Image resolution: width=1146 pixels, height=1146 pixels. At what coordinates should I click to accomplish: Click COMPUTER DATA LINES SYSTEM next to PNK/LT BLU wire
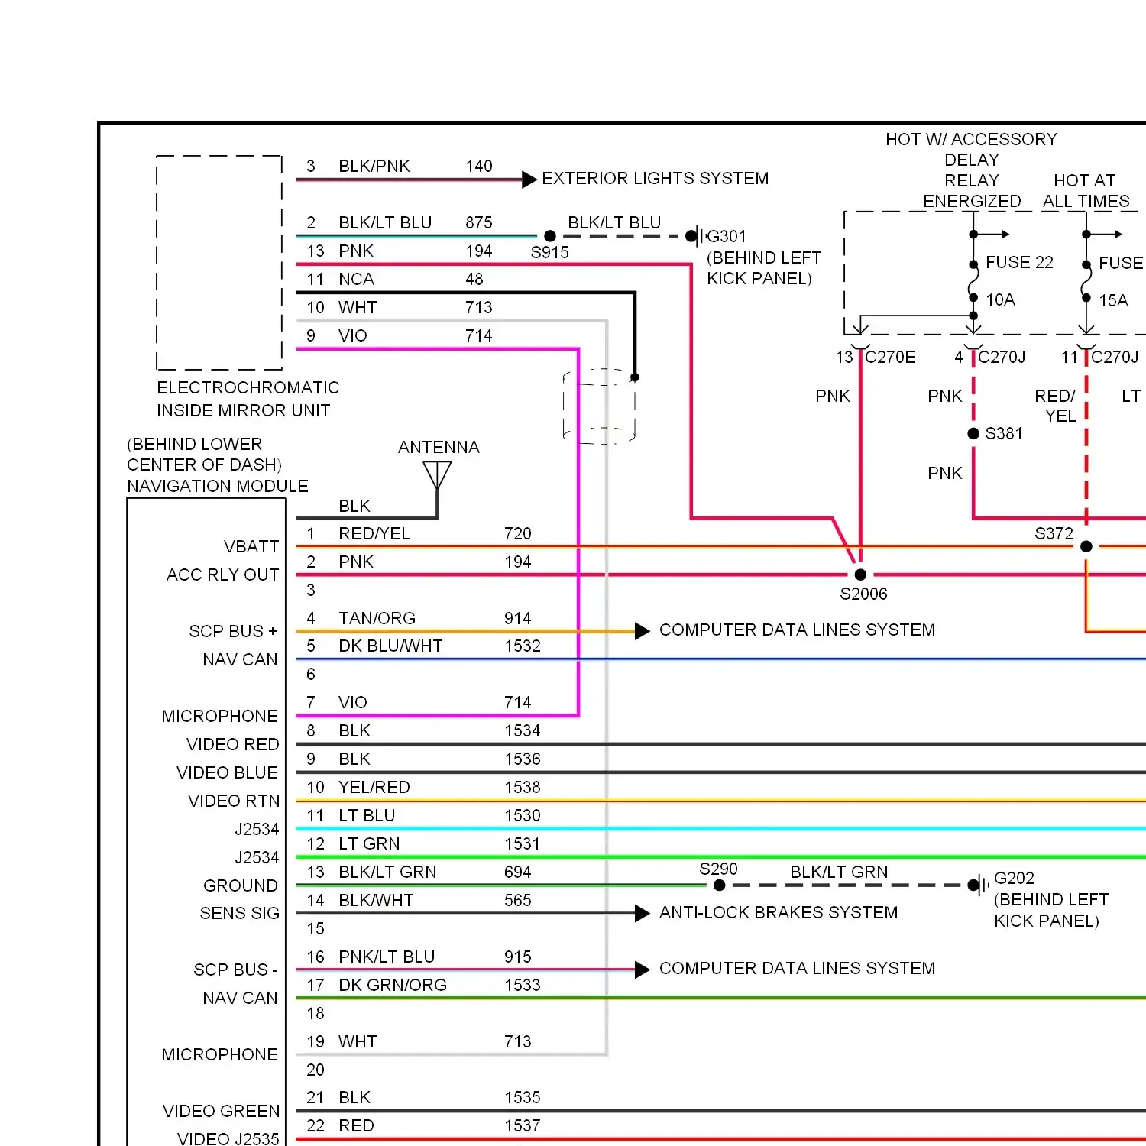797,968
